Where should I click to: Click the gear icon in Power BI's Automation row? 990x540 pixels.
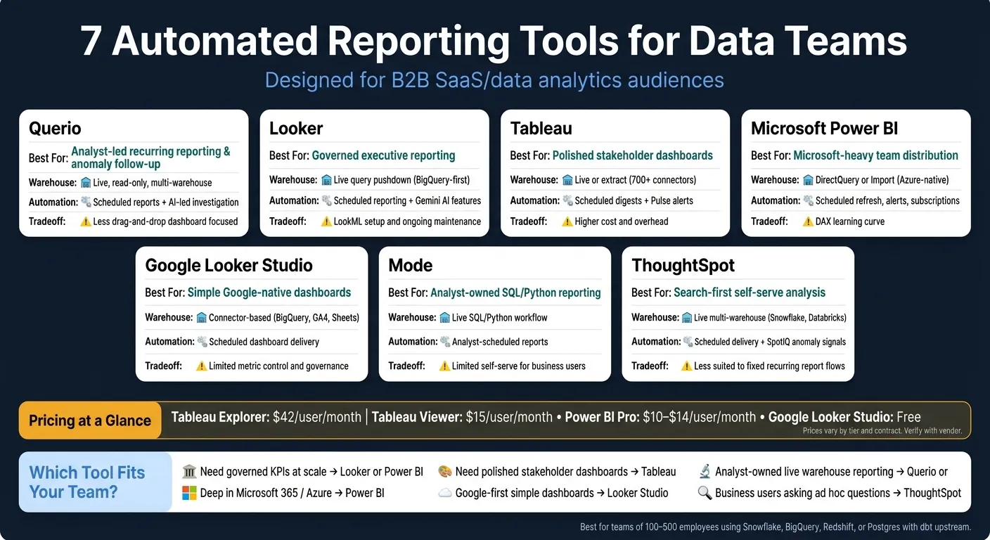pyautogui.click(x=808, y=201)
